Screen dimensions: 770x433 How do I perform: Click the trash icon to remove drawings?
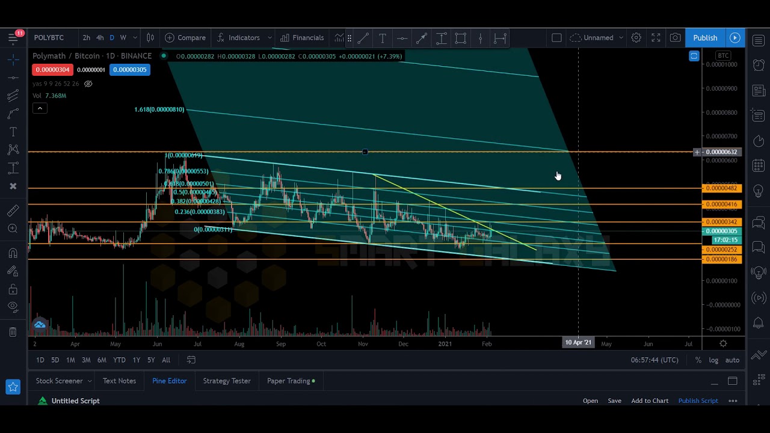tap(13, 331)
